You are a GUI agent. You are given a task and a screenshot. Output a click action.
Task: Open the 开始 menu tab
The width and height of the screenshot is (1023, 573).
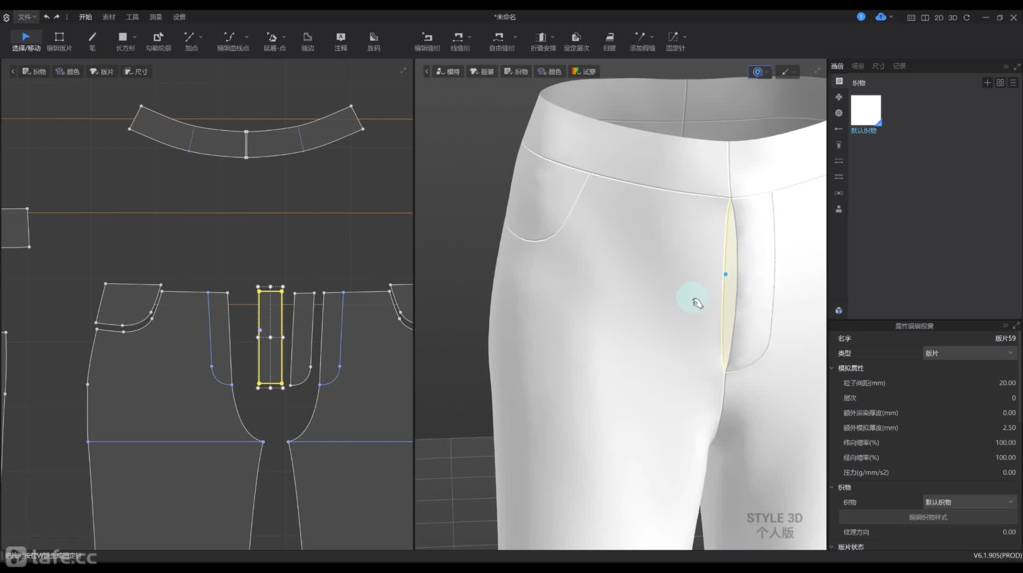pos(86,17)
